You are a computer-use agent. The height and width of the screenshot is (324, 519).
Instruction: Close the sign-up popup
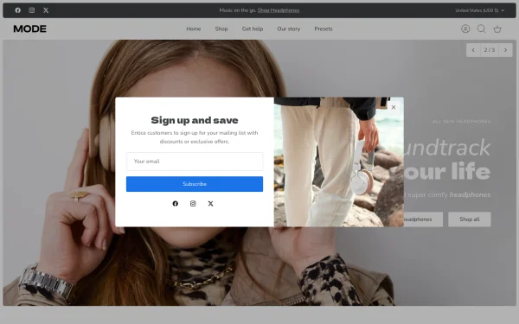pyautogui.click(x=394, y=107)
